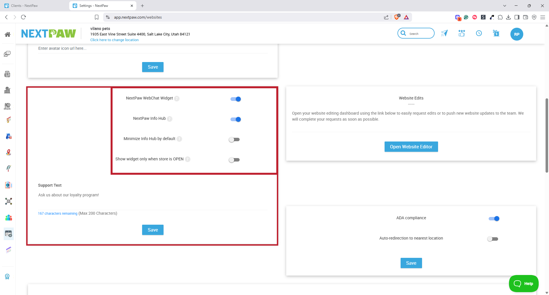Open the Brave wallet icon
Screen dimensions: 549x295
(526, 17)
